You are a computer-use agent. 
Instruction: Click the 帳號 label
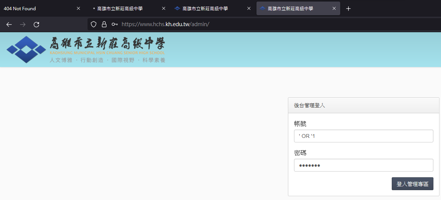tap(300, 123)
